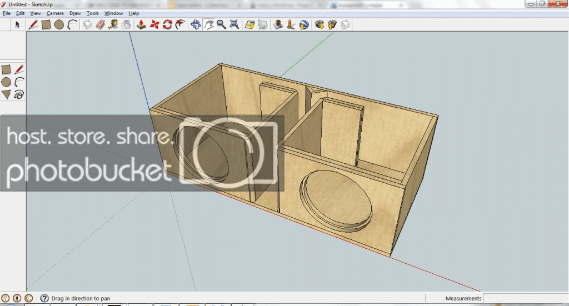The height and width of the screenshot is (306, 569).
Task: Pick the Rectangle tool in top toolbar
Action: 46,24
